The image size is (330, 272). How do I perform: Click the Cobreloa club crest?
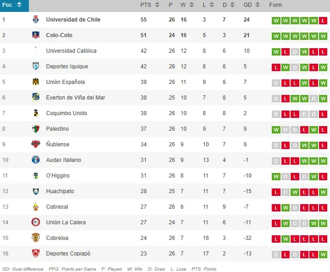(36, 238)
